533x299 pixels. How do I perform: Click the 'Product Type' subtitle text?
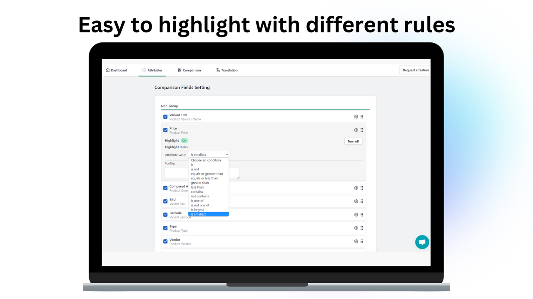179,230
